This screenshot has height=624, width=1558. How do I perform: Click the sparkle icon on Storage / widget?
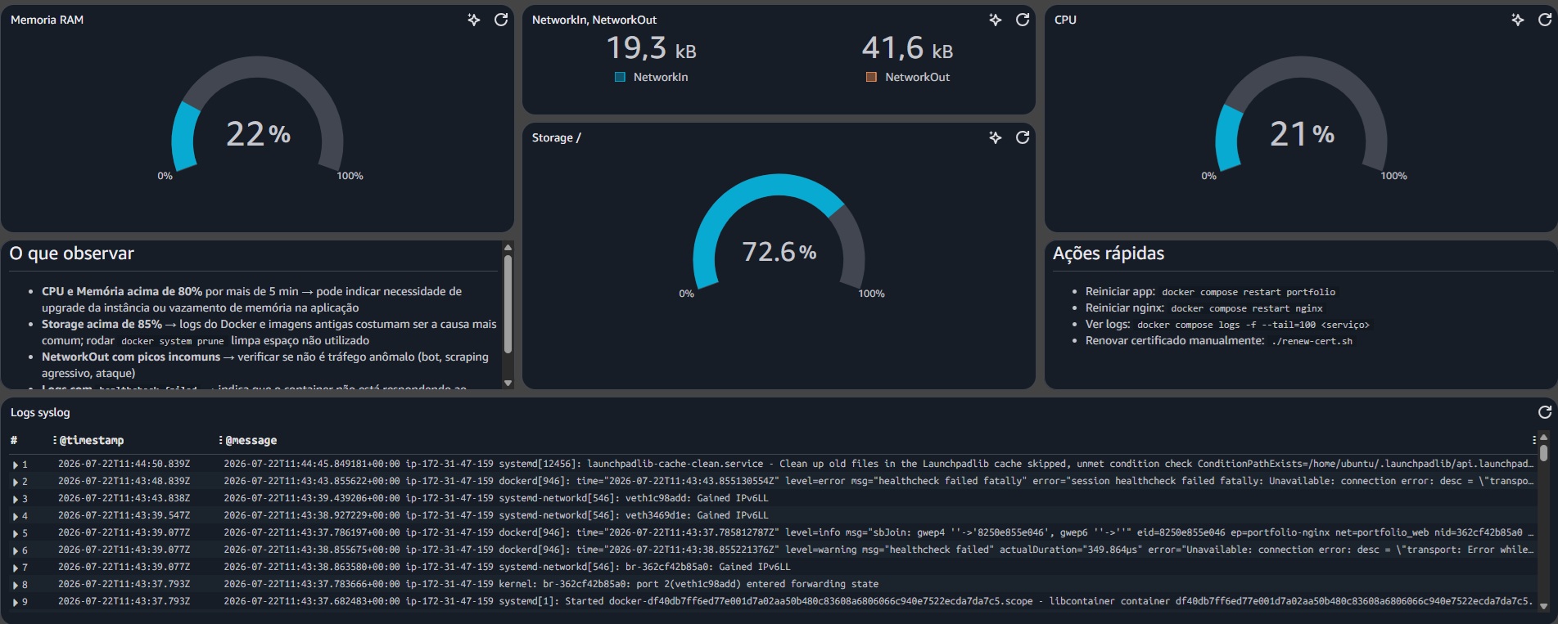point(995,137)
